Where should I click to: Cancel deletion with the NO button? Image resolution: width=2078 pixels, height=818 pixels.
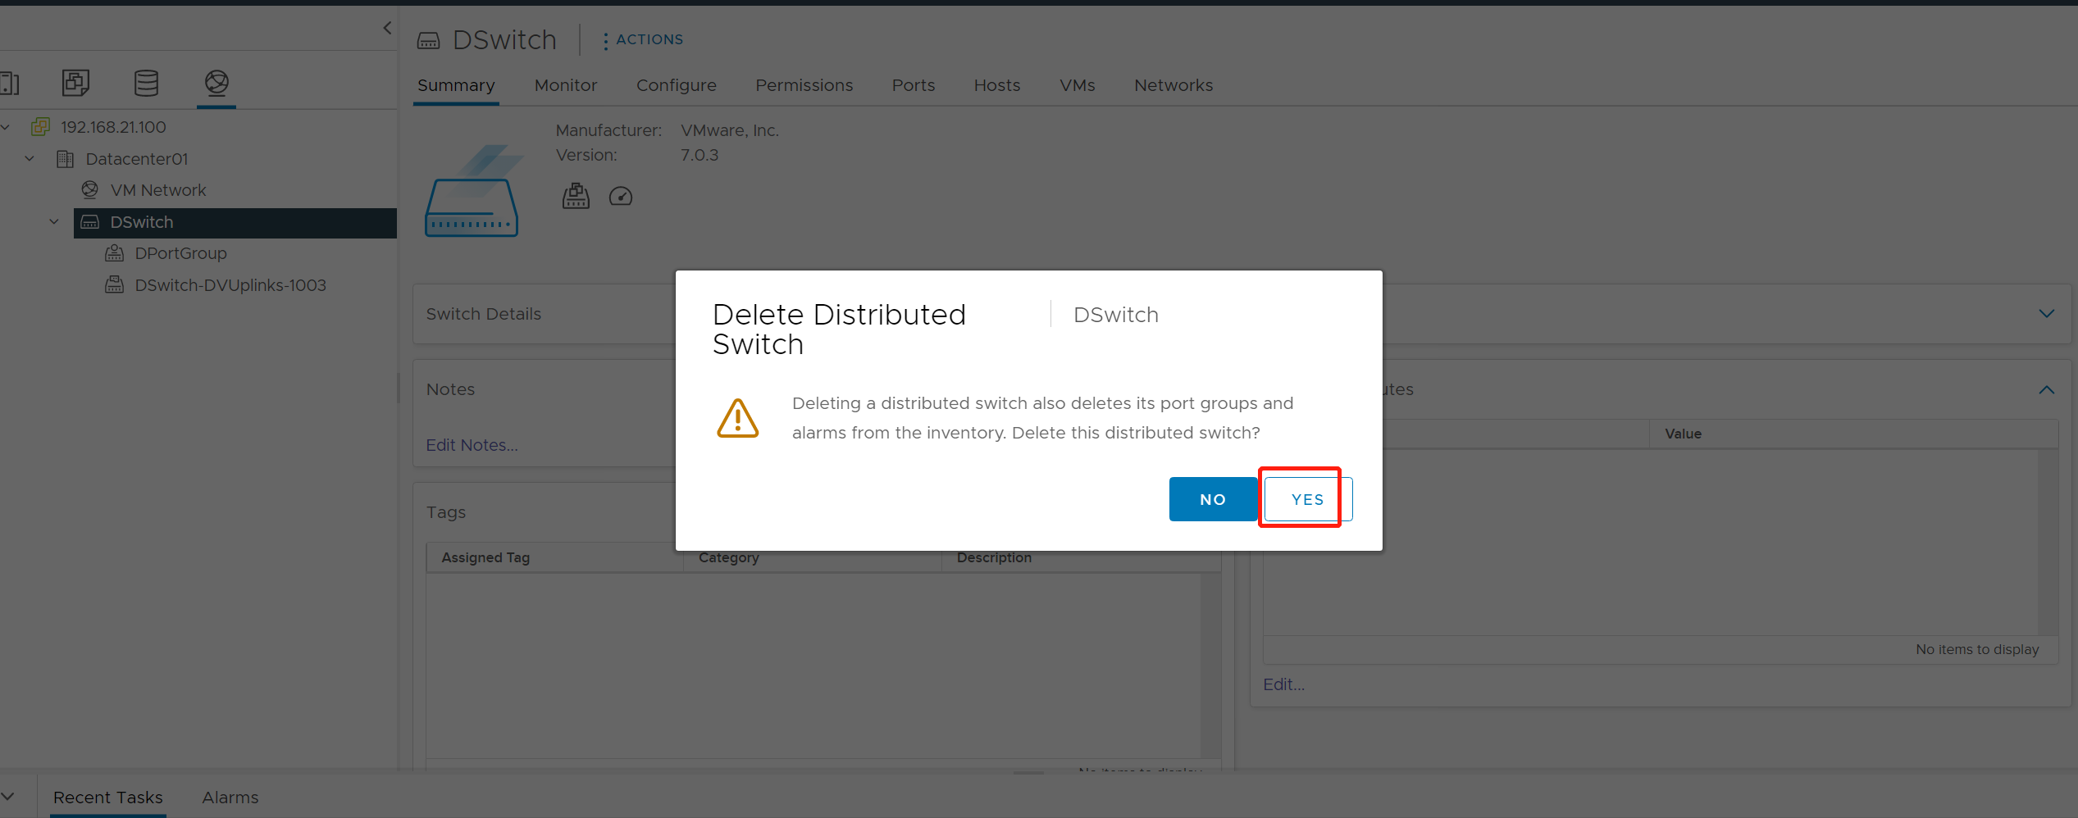[1213, 499]
